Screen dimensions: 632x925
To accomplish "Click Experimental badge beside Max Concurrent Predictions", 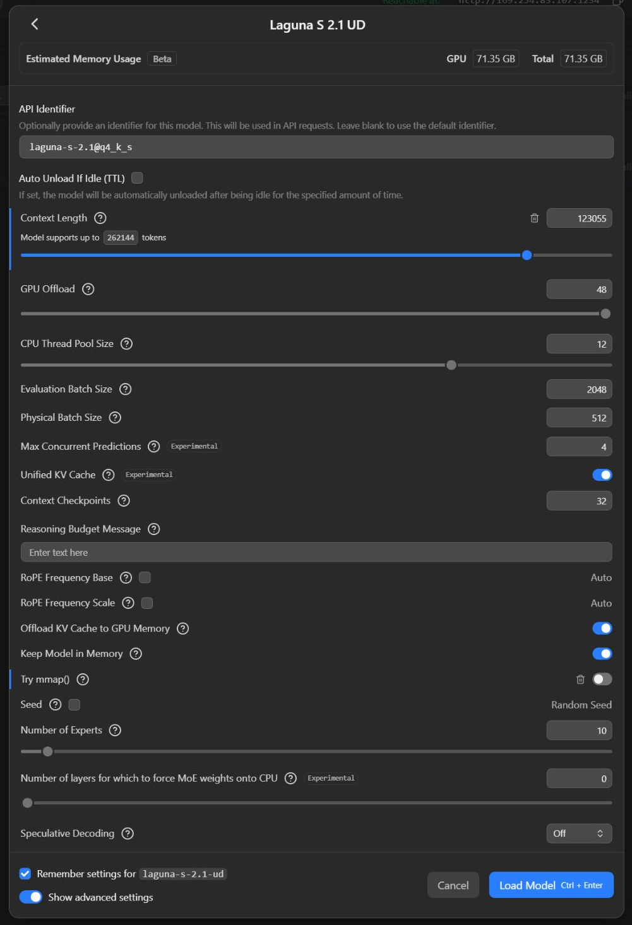I will coord(194,447).
